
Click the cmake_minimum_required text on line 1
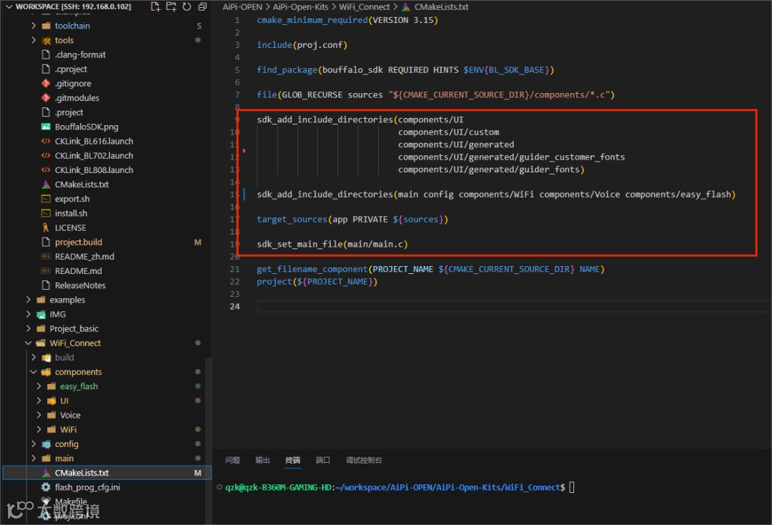tap(312, 20)
